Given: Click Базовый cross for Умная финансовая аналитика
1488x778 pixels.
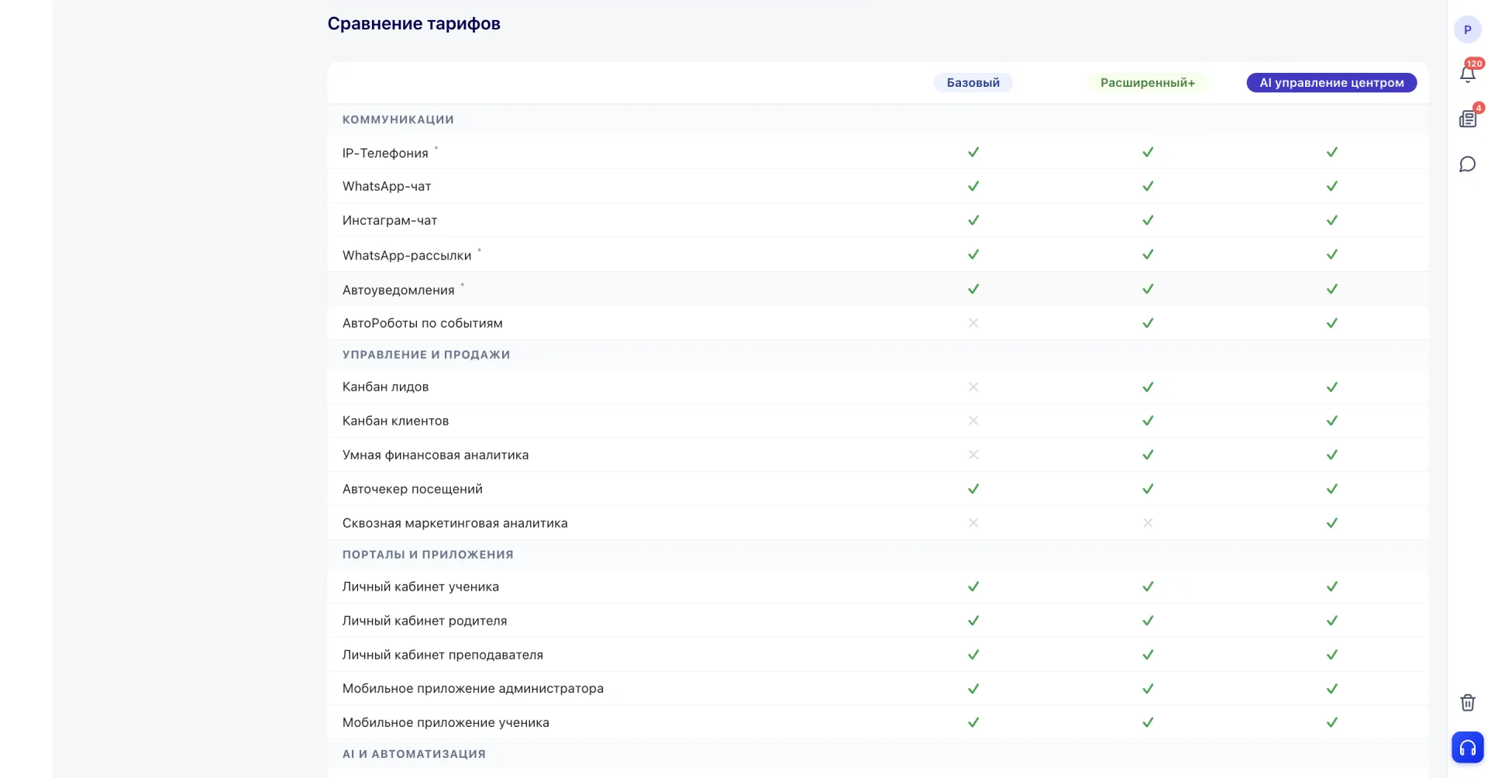Looking at the screenshot, I should [973, 454].
